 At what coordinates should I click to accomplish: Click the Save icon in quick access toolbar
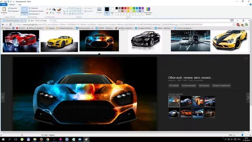[x=5, y=2]
